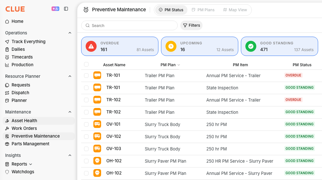Check the TR-102 Annual PM Service row checkbox
The width and height of the screenshot is (322, 180).
86,100
